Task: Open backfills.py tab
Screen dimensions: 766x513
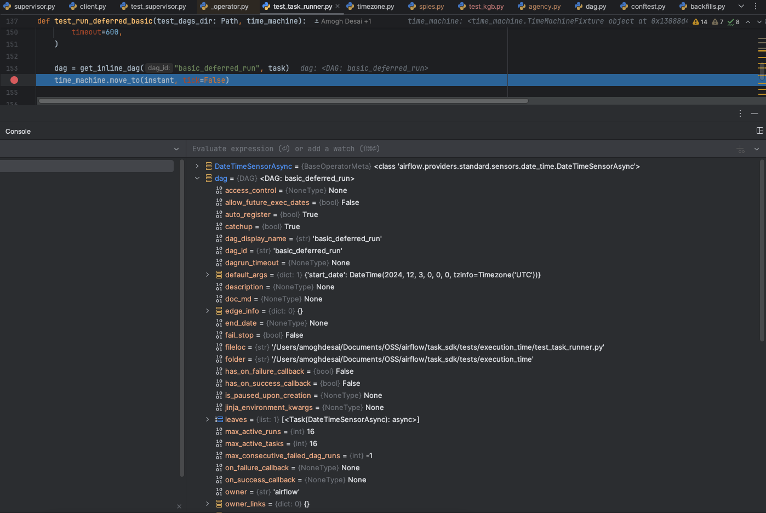Action: (702, 7)
